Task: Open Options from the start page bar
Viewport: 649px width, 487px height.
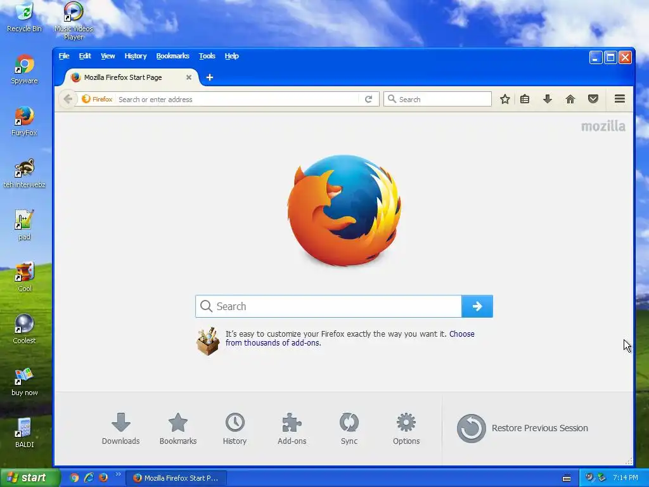Action: (406, 429)
